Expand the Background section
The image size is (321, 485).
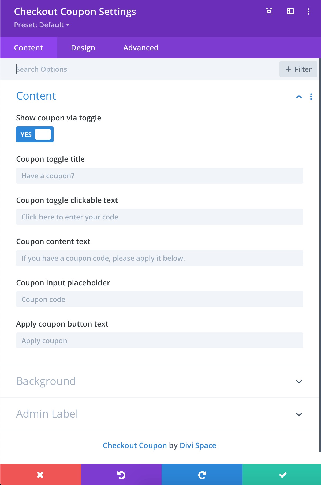[x=160, y=381]
